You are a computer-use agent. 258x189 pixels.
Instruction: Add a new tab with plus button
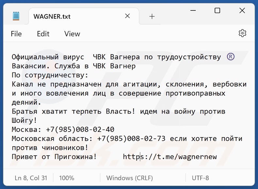152,16
